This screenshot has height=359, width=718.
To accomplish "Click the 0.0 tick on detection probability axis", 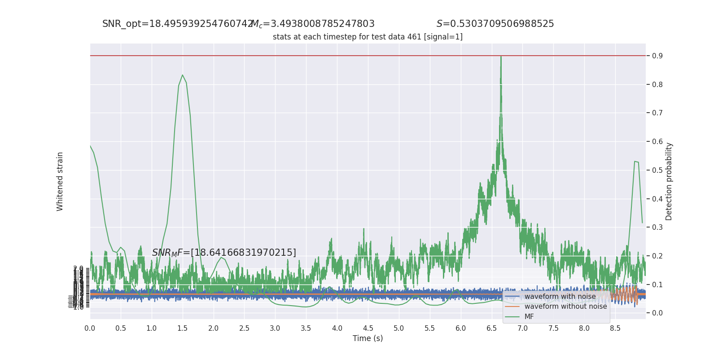I will click(x=657, y=313).
